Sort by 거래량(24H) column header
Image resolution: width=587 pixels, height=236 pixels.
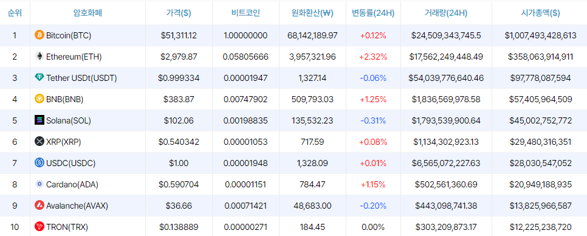446,13
